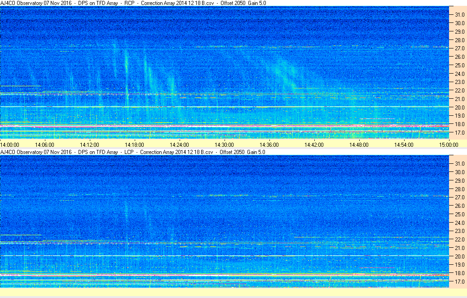Click the 15:00:00 end time label
467x298 pixels.
point(449,145)
